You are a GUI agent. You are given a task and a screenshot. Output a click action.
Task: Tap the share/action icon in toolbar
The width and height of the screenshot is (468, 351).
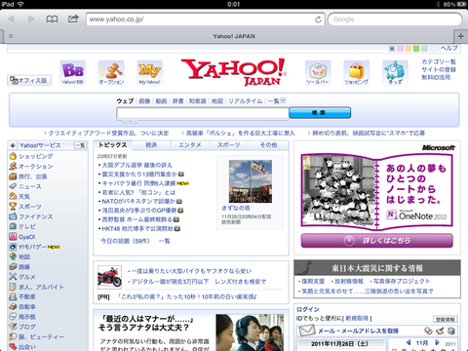73,19
